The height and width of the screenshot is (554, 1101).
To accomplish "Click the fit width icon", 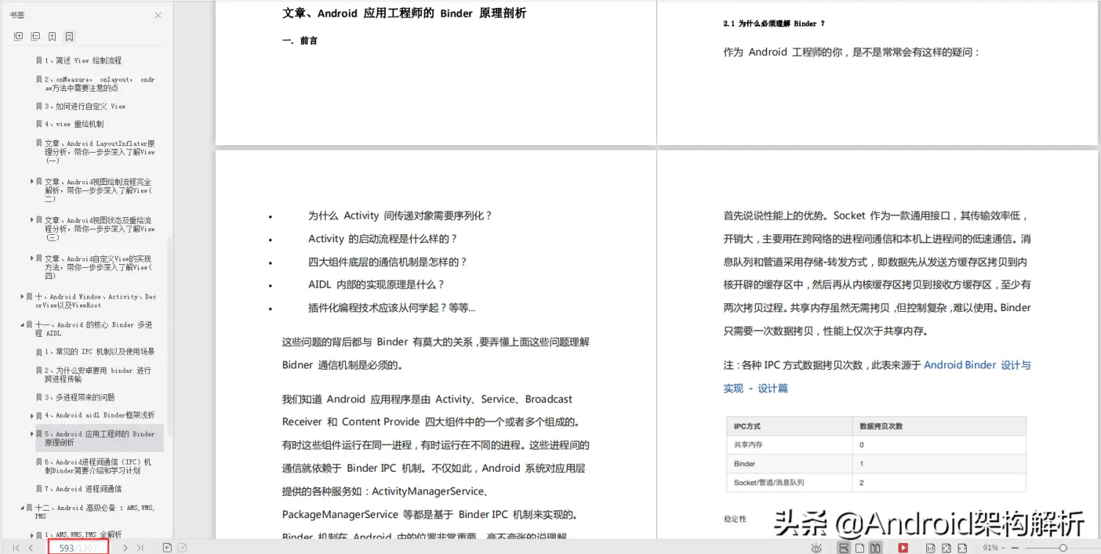I will [962, 548].
